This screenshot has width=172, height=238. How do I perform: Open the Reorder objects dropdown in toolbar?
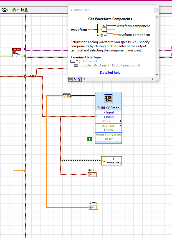[15, 10]
